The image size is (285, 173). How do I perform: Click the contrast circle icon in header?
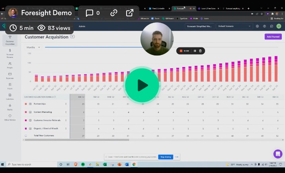pos(264,26)
